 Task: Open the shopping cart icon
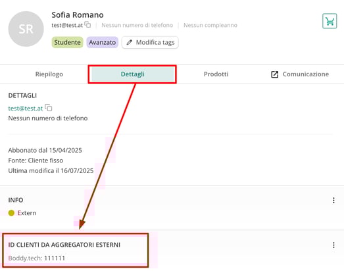pyautogui.click(x=330, y=21)
